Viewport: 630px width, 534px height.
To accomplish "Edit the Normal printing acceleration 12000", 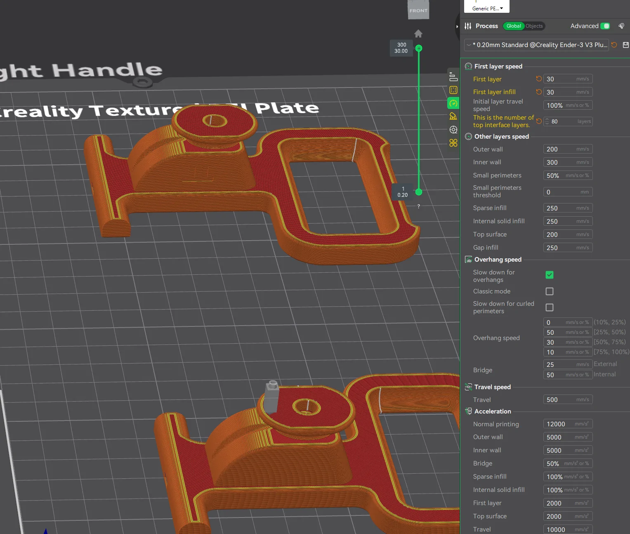I will pos(568,424).
